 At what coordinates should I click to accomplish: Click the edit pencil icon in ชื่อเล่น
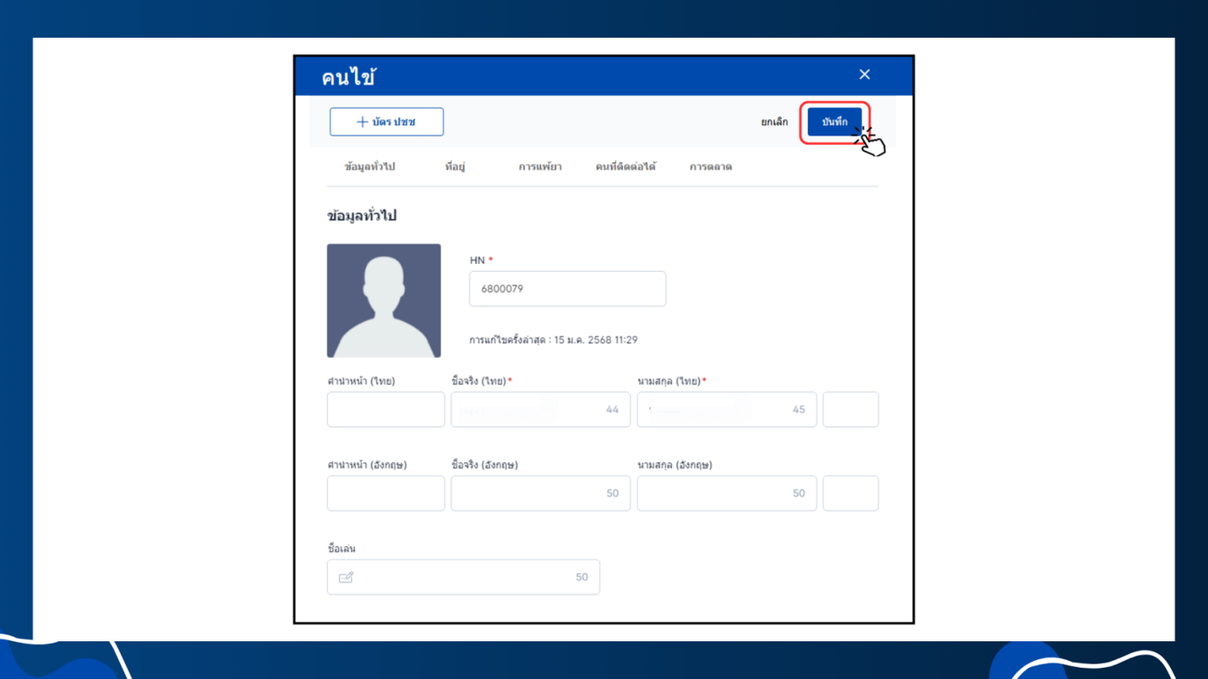(346, 577)
